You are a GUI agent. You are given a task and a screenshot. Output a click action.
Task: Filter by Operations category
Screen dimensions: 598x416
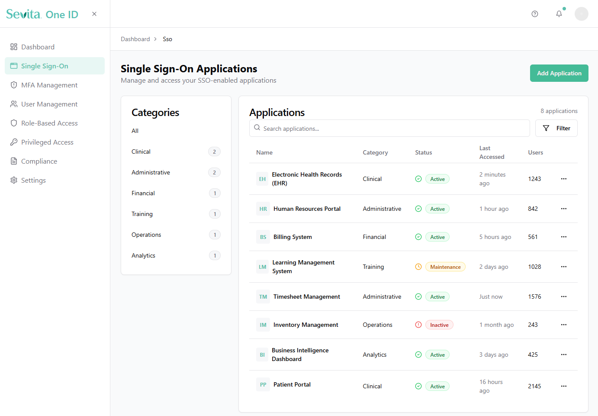click(176, 235)
